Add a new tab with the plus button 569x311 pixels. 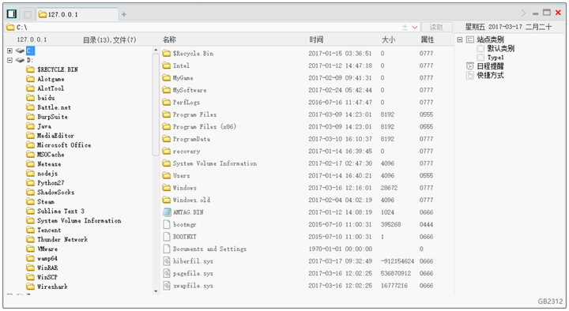(124, 14)
